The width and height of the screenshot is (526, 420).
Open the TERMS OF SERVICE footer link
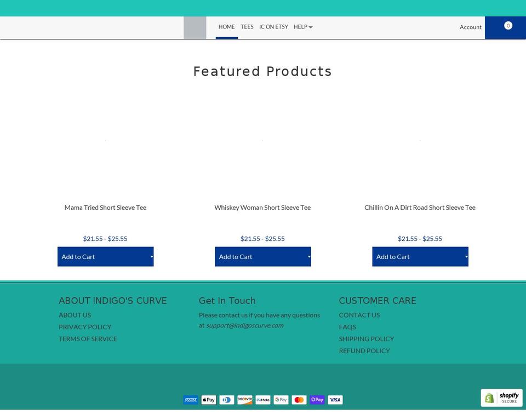click(x=88, y=339)
